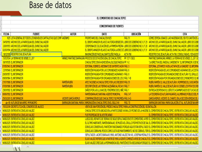Image resolution: width=202 pixels, height=152 pixels.
Task: Select the 'PP. 127 Y SIGS.' cell
Action: coord(136,59)
